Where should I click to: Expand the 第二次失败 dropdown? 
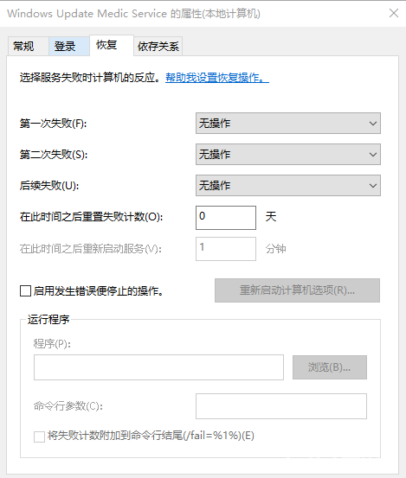[288, 154]
